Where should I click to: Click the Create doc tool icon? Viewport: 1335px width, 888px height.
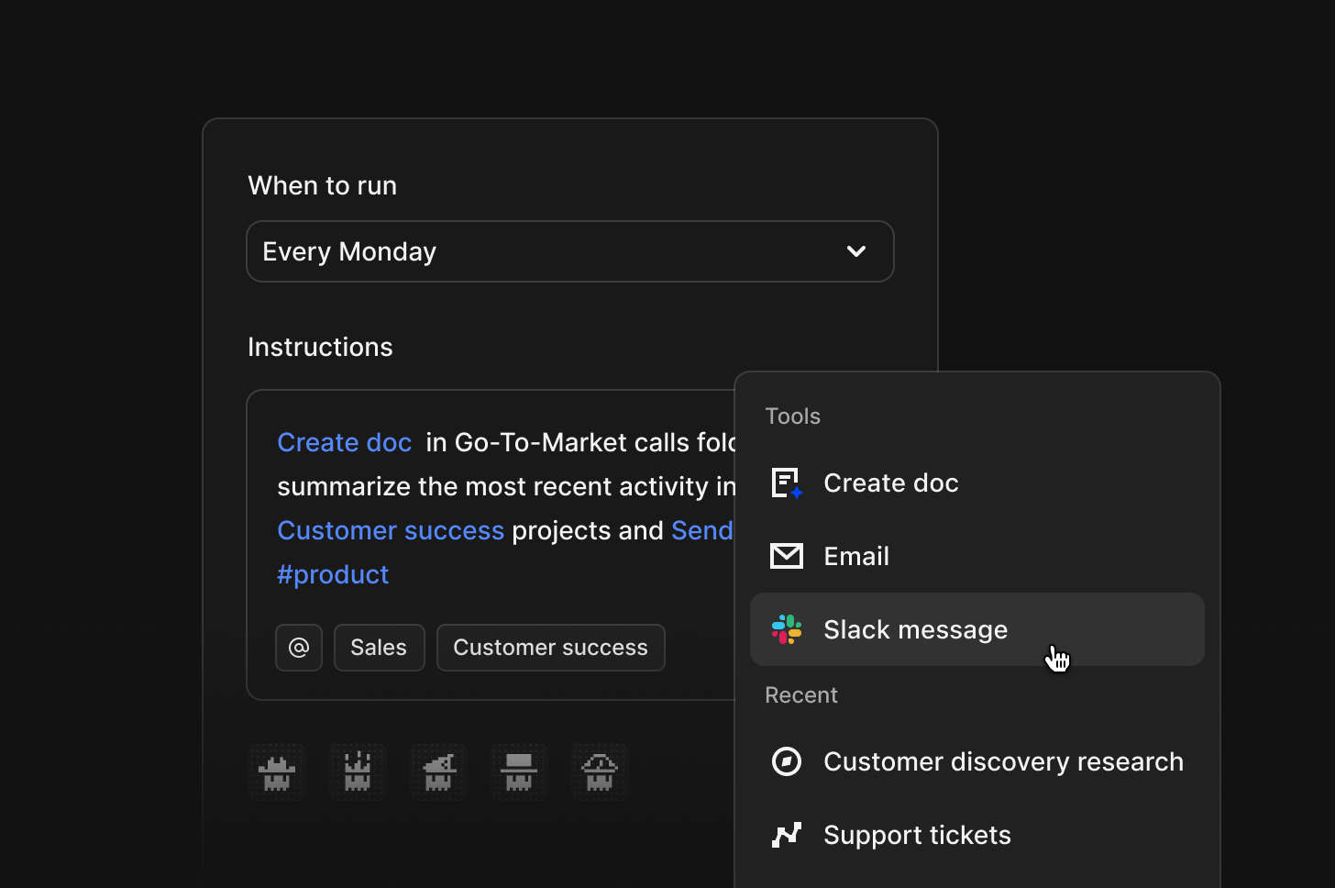coord(787,483)
